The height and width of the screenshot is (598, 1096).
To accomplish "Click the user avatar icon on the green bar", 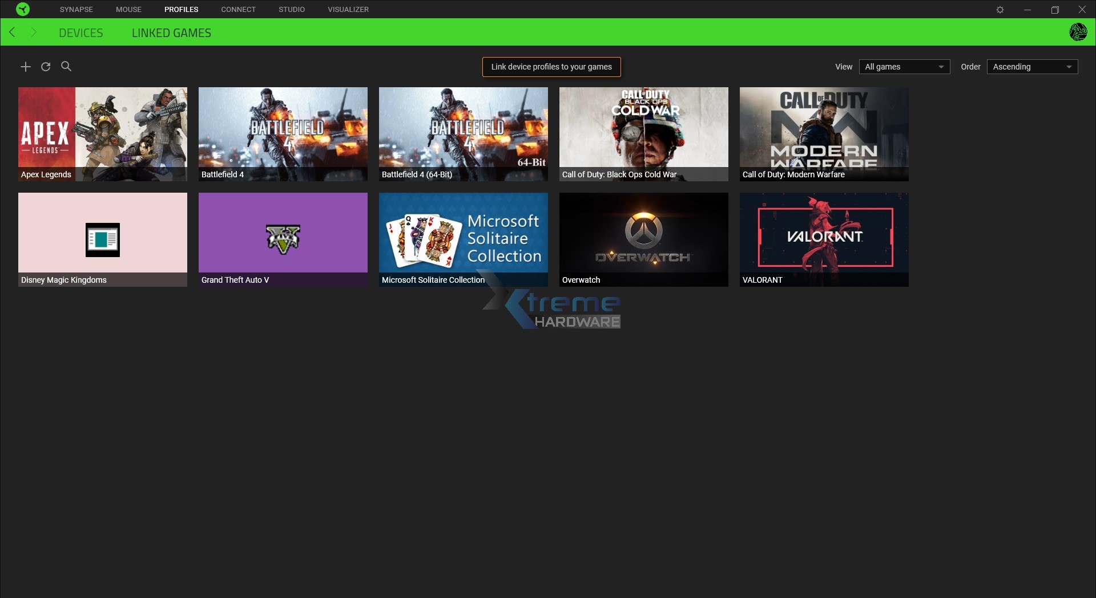I will point(1079,32).
